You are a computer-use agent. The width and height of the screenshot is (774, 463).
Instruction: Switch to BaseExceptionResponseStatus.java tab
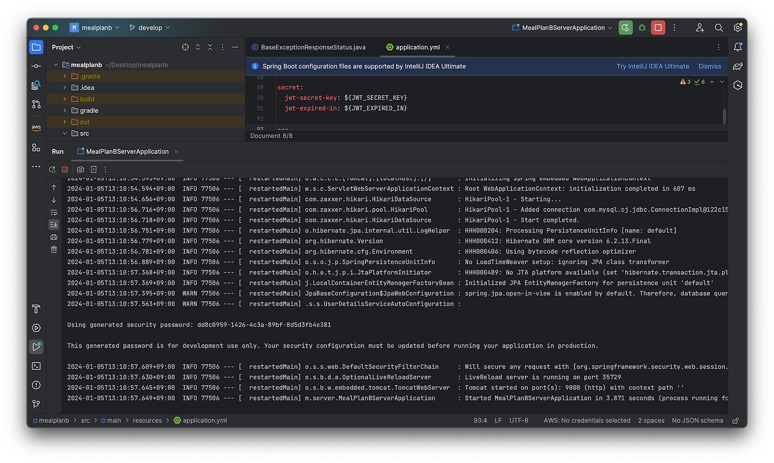(308, 47)
